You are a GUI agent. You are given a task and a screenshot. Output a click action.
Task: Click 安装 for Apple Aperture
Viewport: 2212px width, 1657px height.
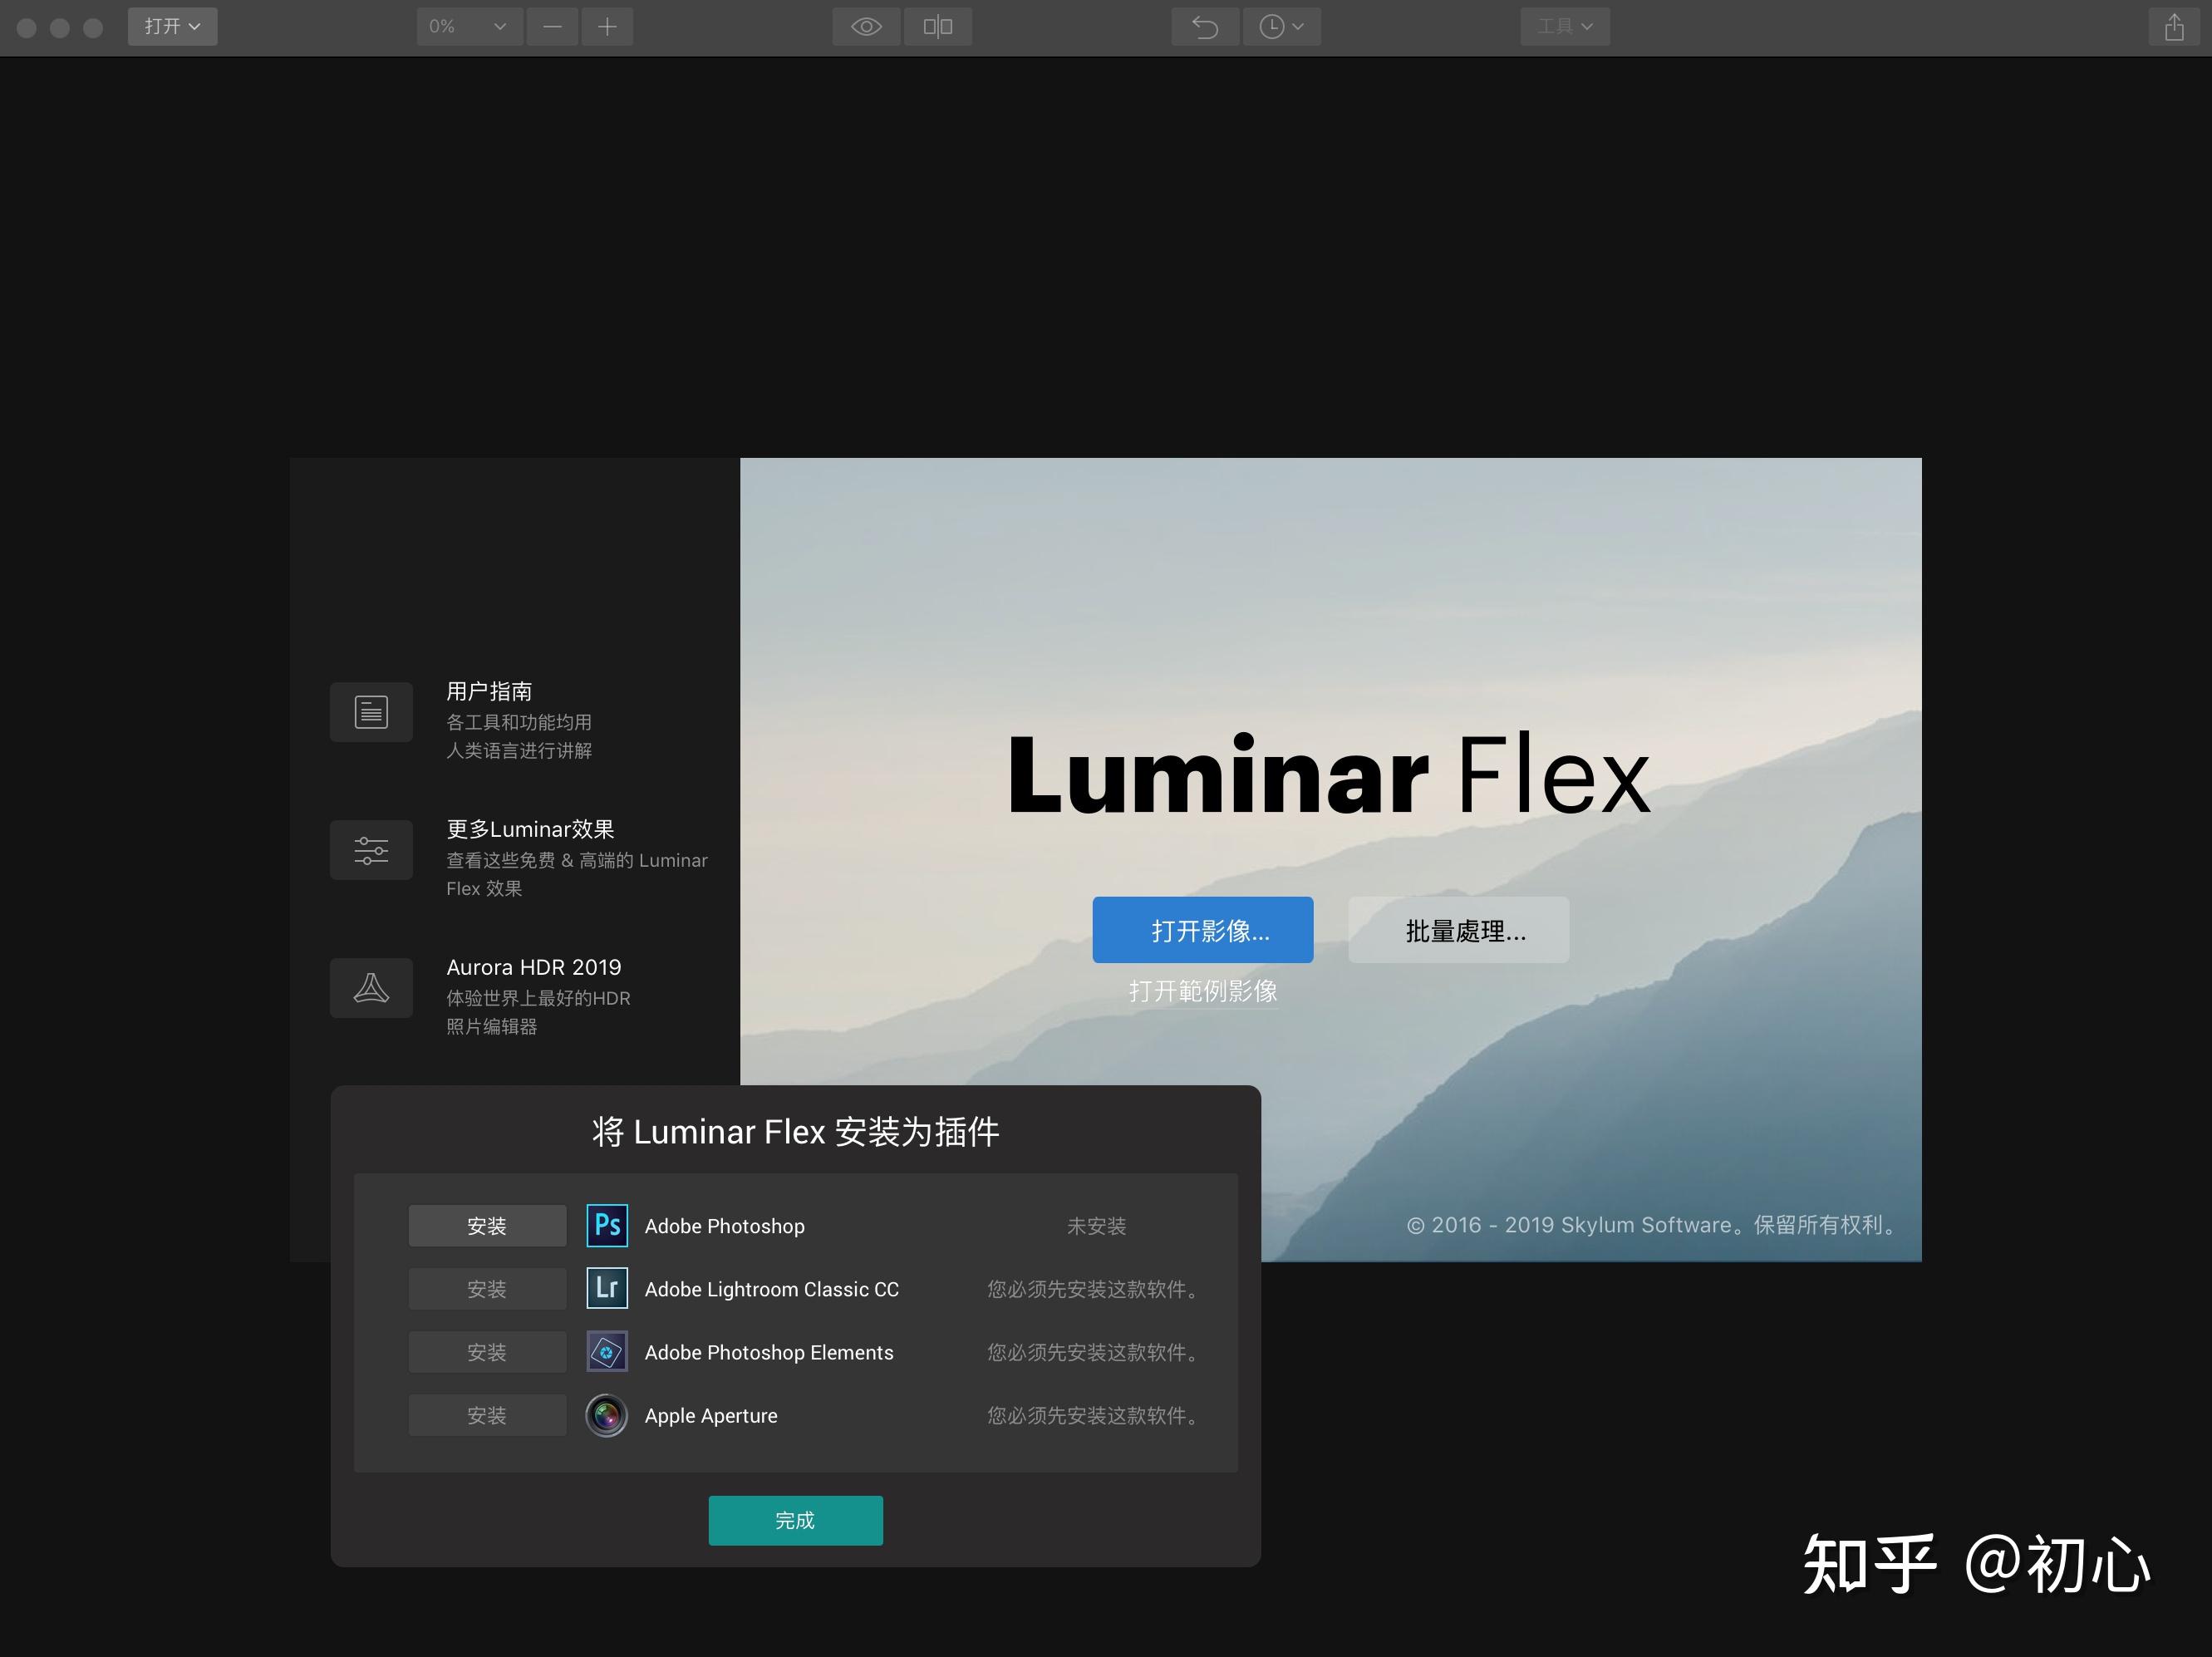coord(487,1415)
